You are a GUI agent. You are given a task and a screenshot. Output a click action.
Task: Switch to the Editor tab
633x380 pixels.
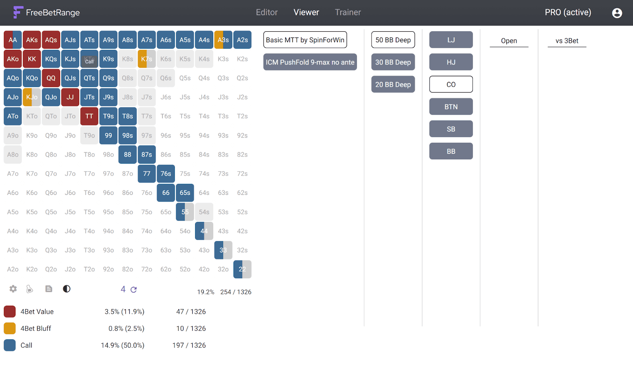(267, 12)
